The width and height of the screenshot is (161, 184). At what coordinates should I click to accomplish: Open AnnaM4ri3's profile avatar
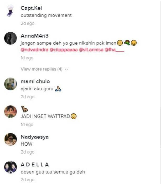pos(11,38)
